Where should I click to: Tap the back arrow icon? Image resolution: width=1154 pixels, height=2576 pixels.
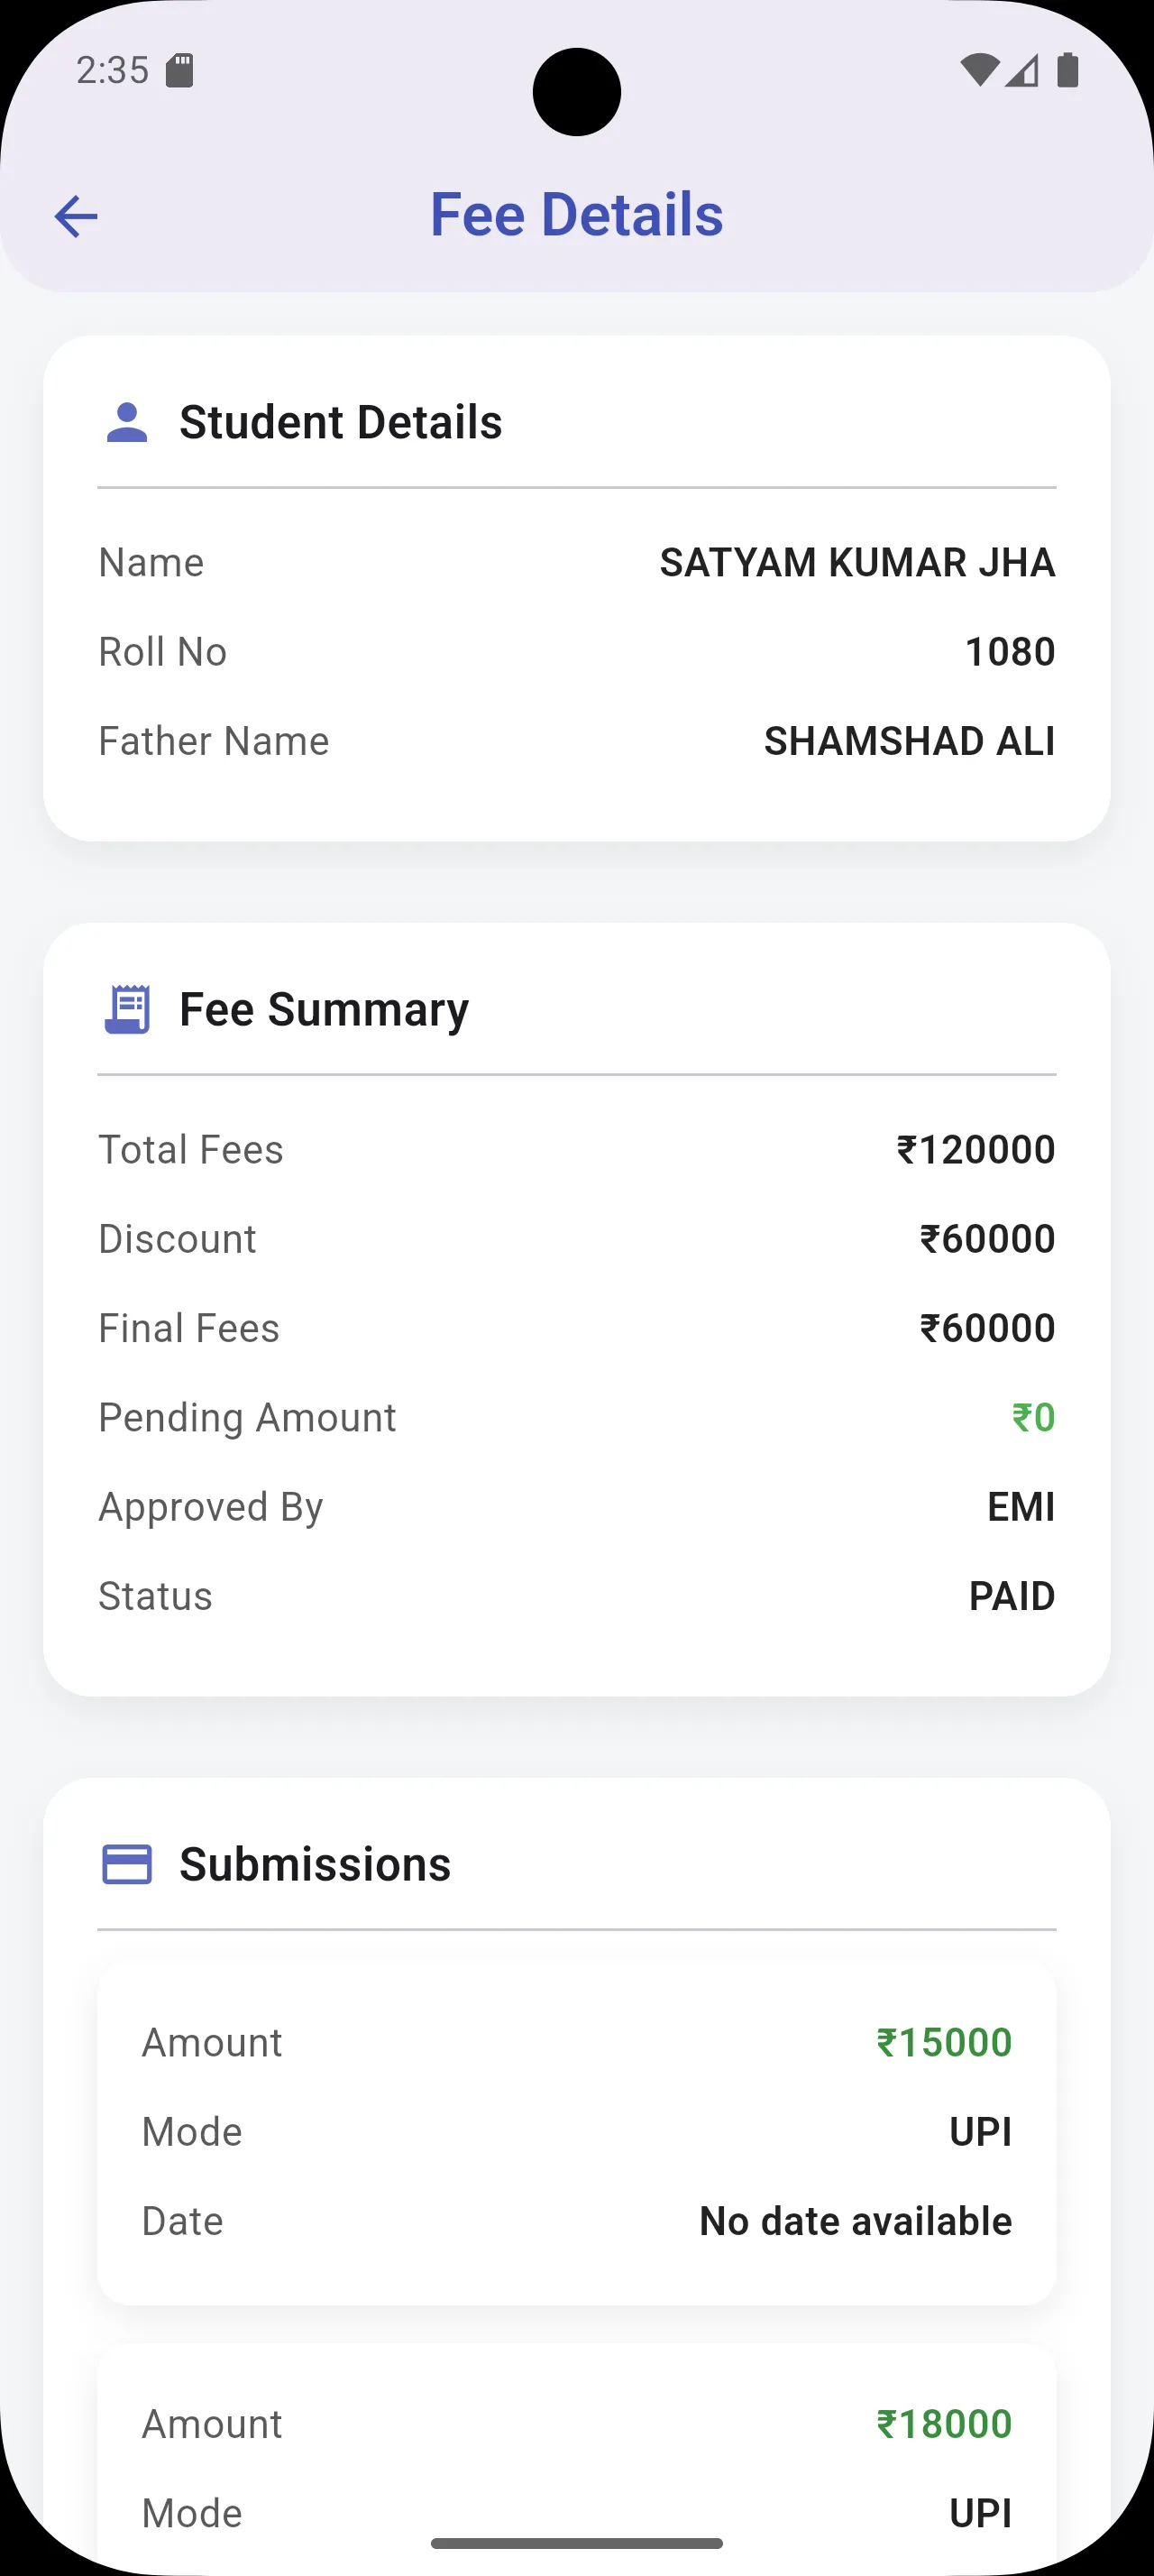76,216
